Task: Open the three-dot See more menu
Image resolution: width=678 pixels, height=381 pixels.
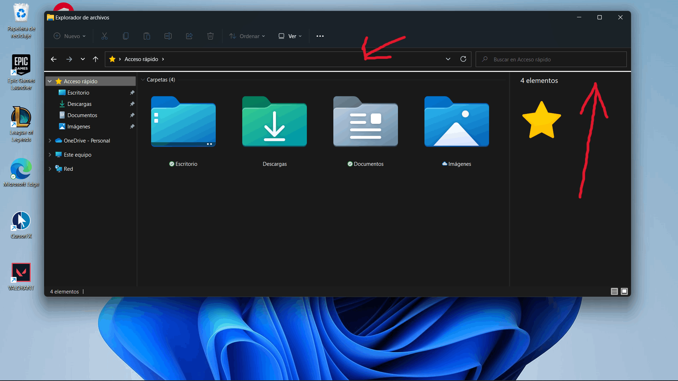Action: (x=320, y=36)
